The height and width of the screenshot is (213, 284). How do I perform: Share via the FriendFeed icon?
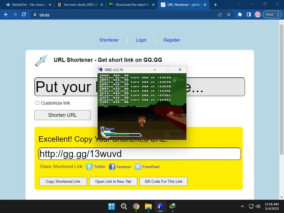pos(138,166)
